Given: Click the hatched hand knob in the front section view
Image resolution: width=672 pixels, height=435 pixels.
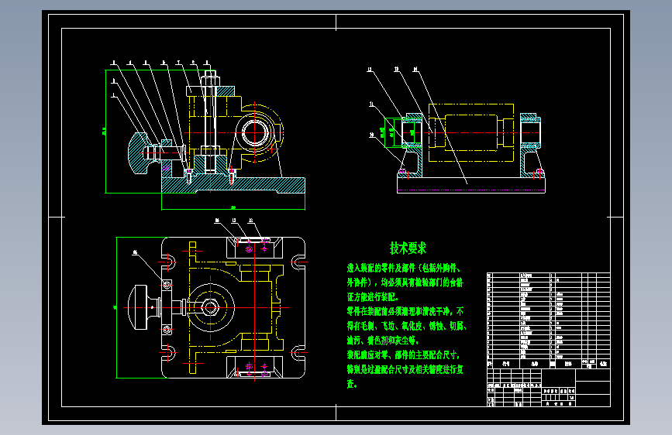Looking at the screenshot, I should point(138,153).
